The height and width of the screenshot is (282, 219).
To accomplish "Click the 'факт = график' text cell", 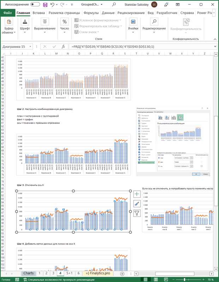I will [25, 119].
